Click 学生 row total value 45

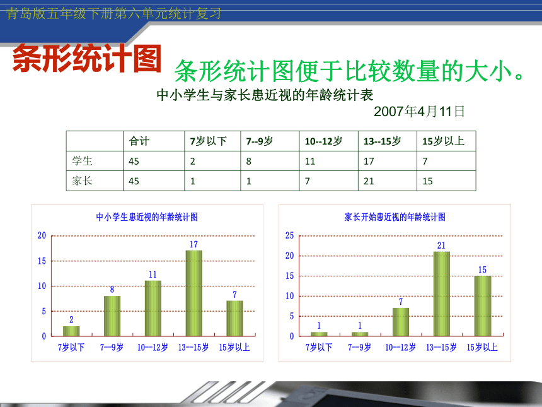click(x=134, y=162)
